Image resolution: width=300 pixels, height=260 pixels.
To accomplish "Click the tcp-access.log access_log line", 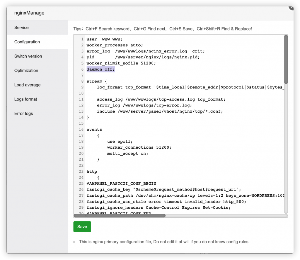I will pos(161,99).
